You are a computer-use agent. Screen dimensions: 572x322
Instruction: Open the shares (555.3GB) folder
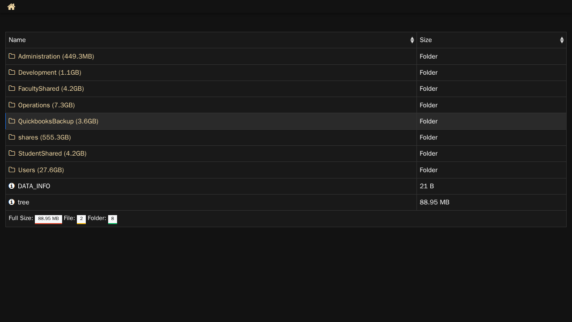point(45,137)
